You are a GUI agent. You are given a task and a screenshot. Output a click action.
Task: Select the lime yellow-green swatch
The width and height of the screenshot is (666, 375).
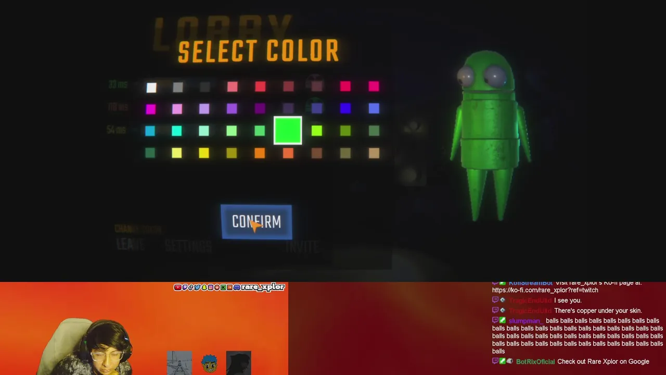pos(317,131)
